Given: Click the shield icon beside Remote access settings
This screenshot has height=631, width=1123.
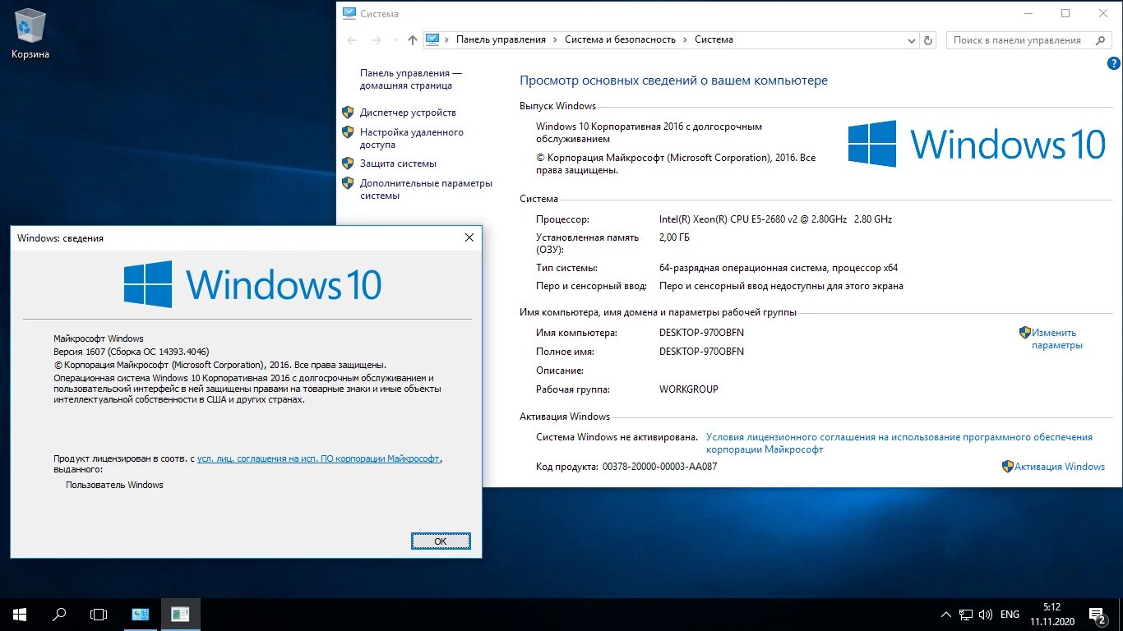Looking at the screenshot, I should pos(348,132).
